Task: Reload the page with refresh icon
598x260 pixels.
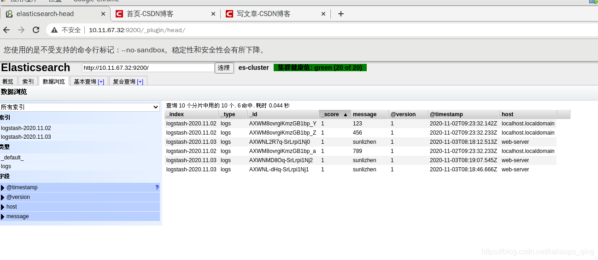Action: tap(36, 30)
